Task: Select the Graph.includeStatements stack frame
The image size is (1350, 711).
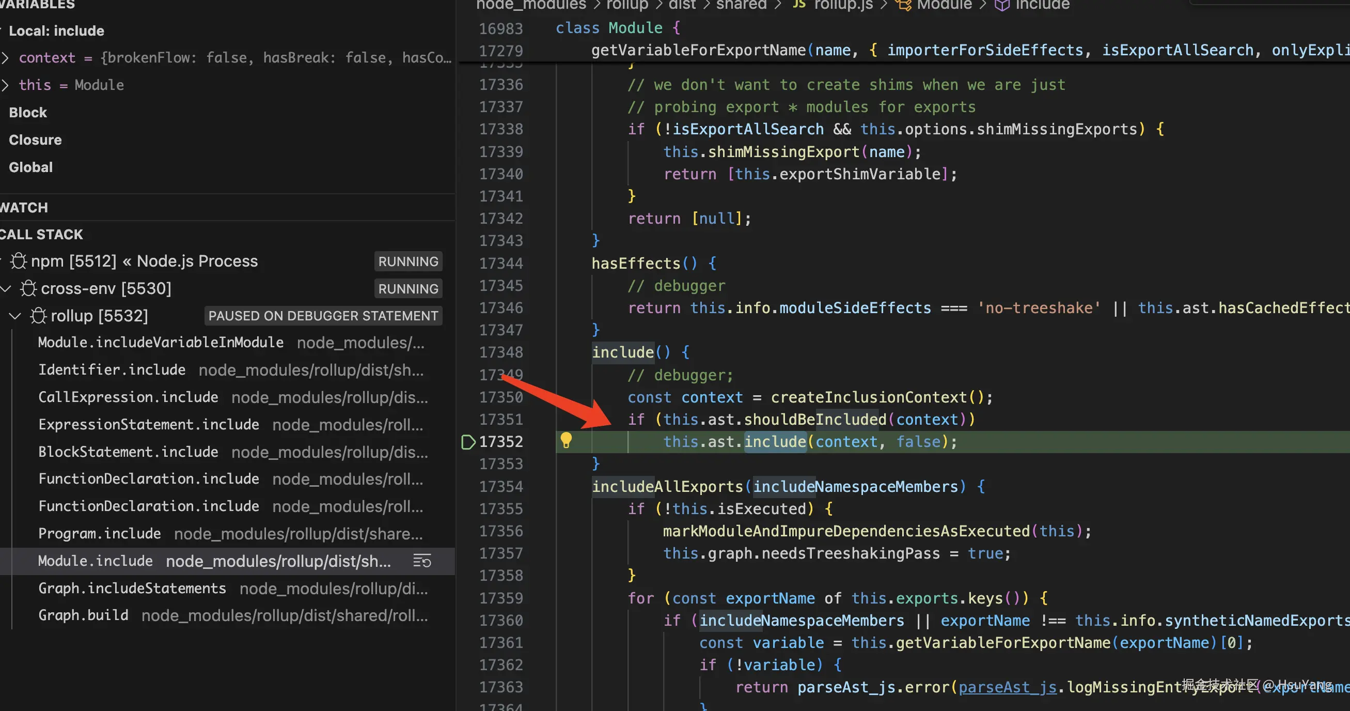Action: (x=132, y=589)
